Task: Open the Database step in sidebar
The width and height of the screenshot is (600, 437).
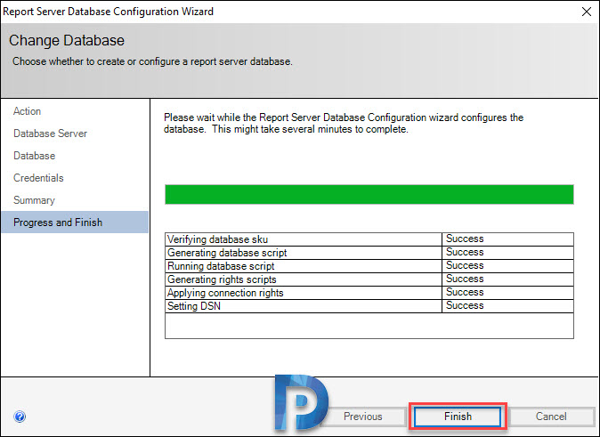Action: (x=35, y=156)
